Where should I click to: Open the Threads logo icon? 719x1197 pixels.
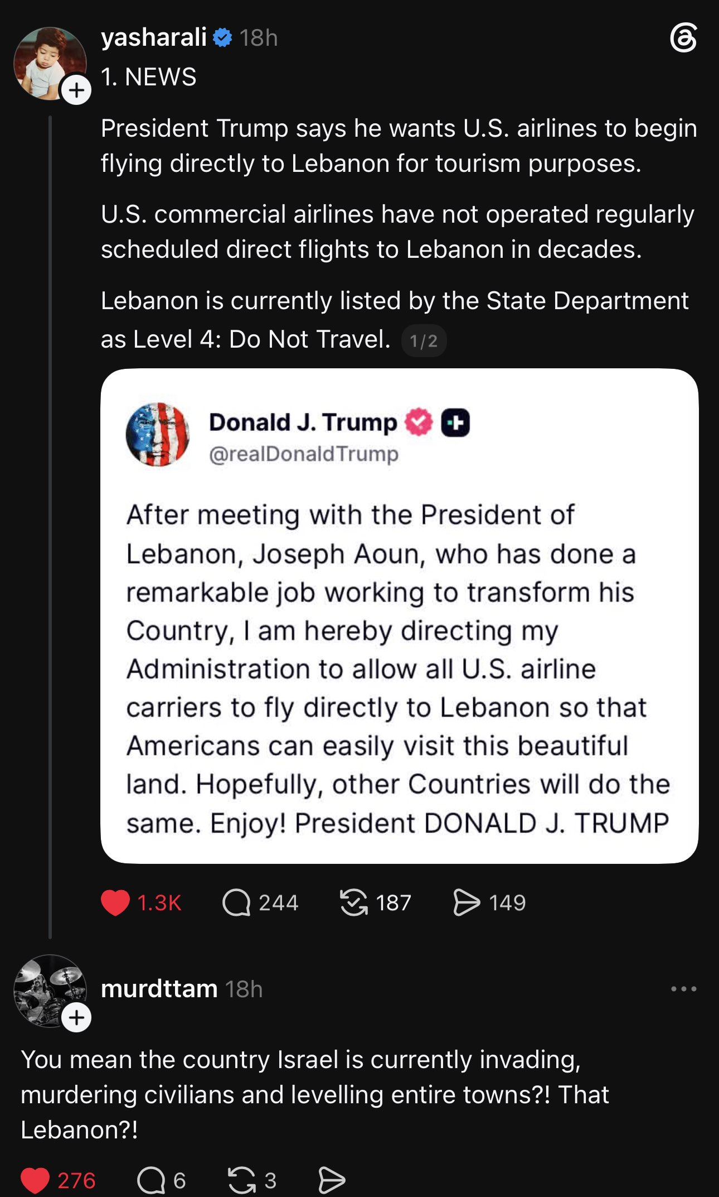click(683, 39)
